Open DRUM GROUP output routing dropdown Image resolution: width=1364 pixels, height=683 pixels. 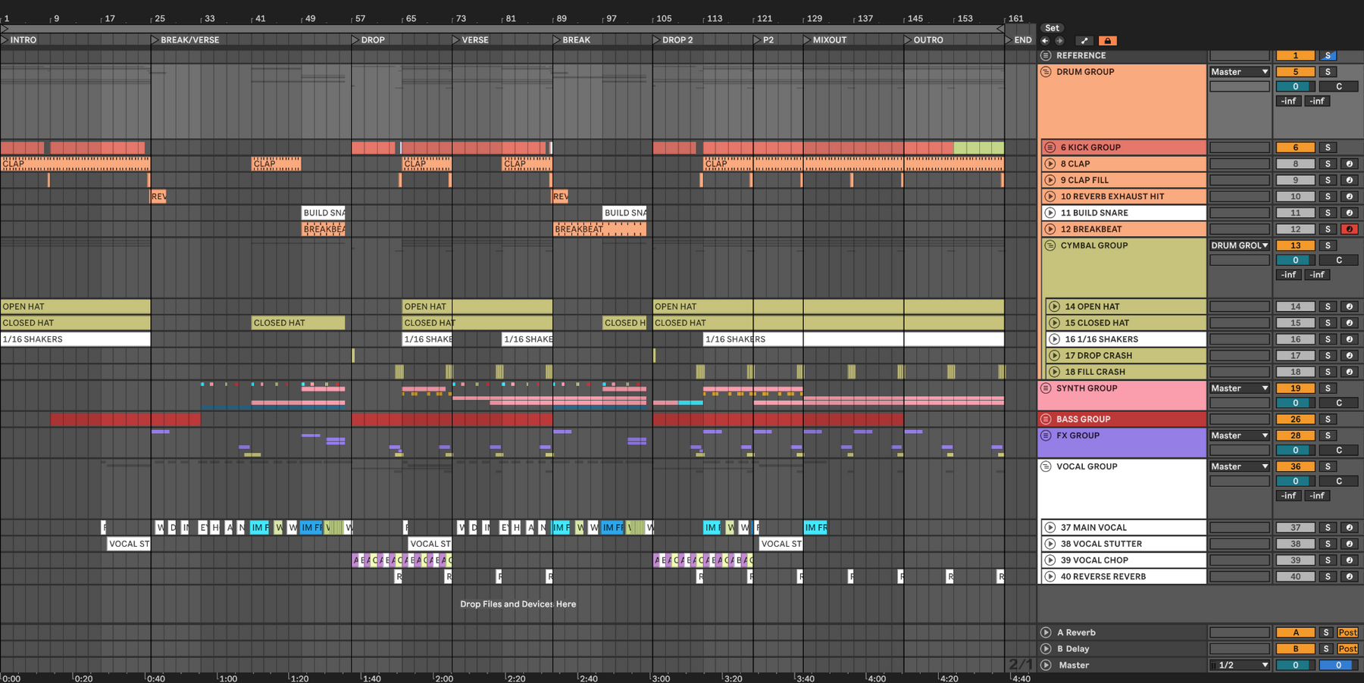point(1239,72)
